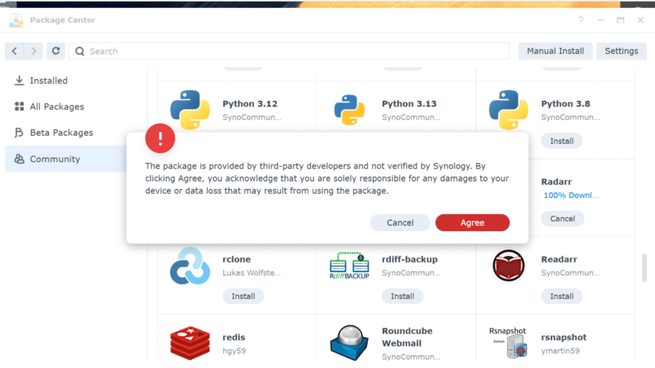Open Manual Install
The width and height of the screenshot is (655, 368).
(x=555, y=51)
